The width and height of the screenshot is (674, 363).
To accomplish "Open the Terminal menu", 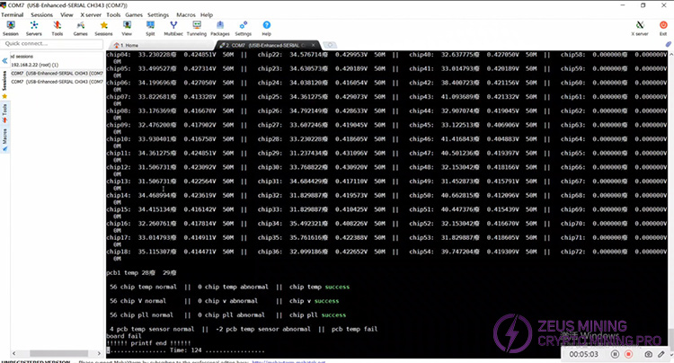I will coord(12,15).
